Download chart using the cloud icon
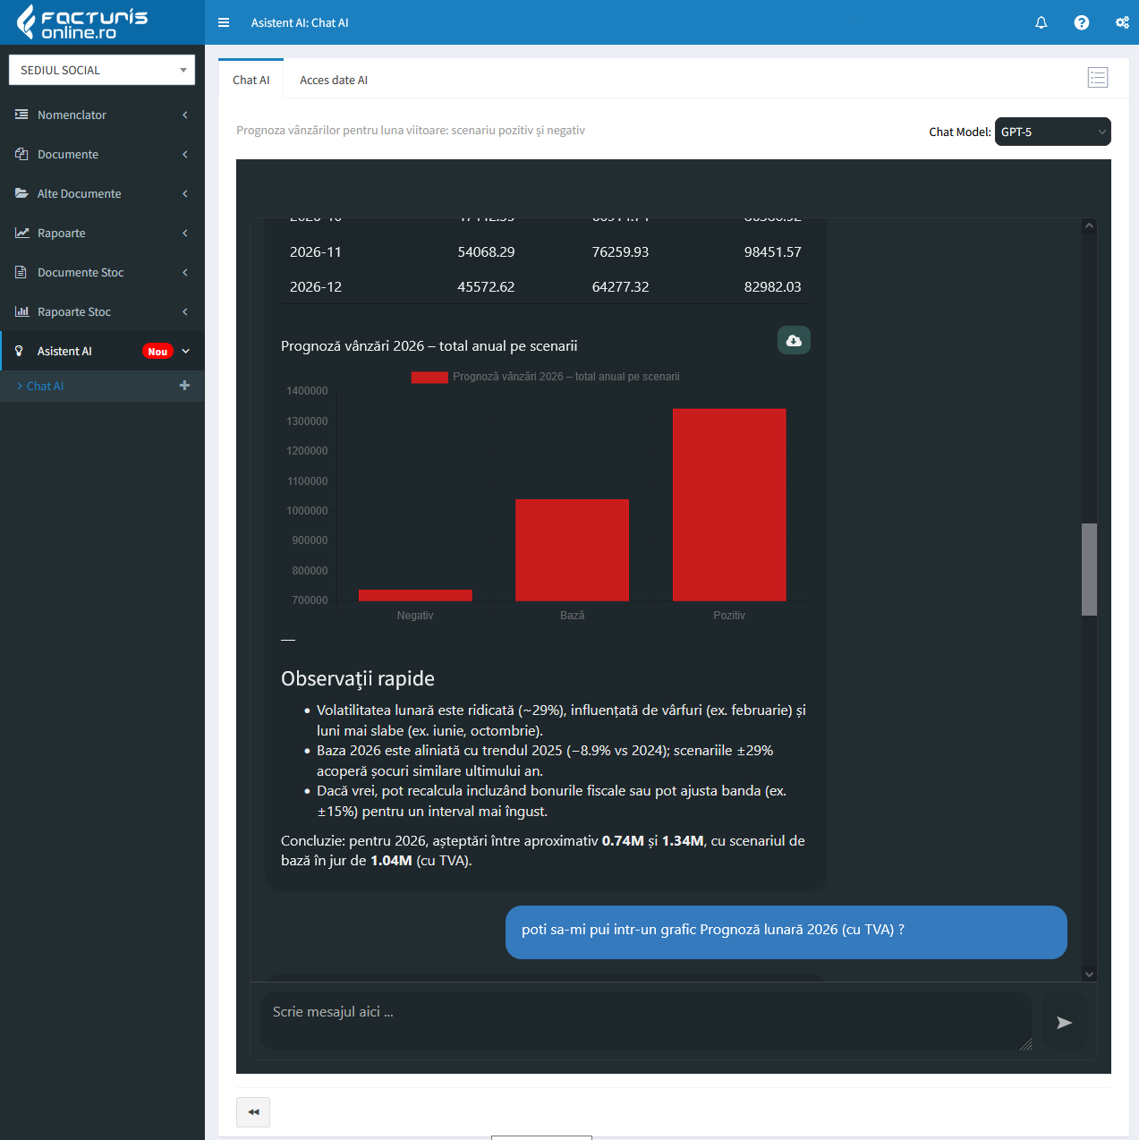The image size is (1139, 1140). pos(794,340)
